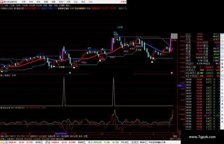Select the 周线 period

tap(50, 5)
